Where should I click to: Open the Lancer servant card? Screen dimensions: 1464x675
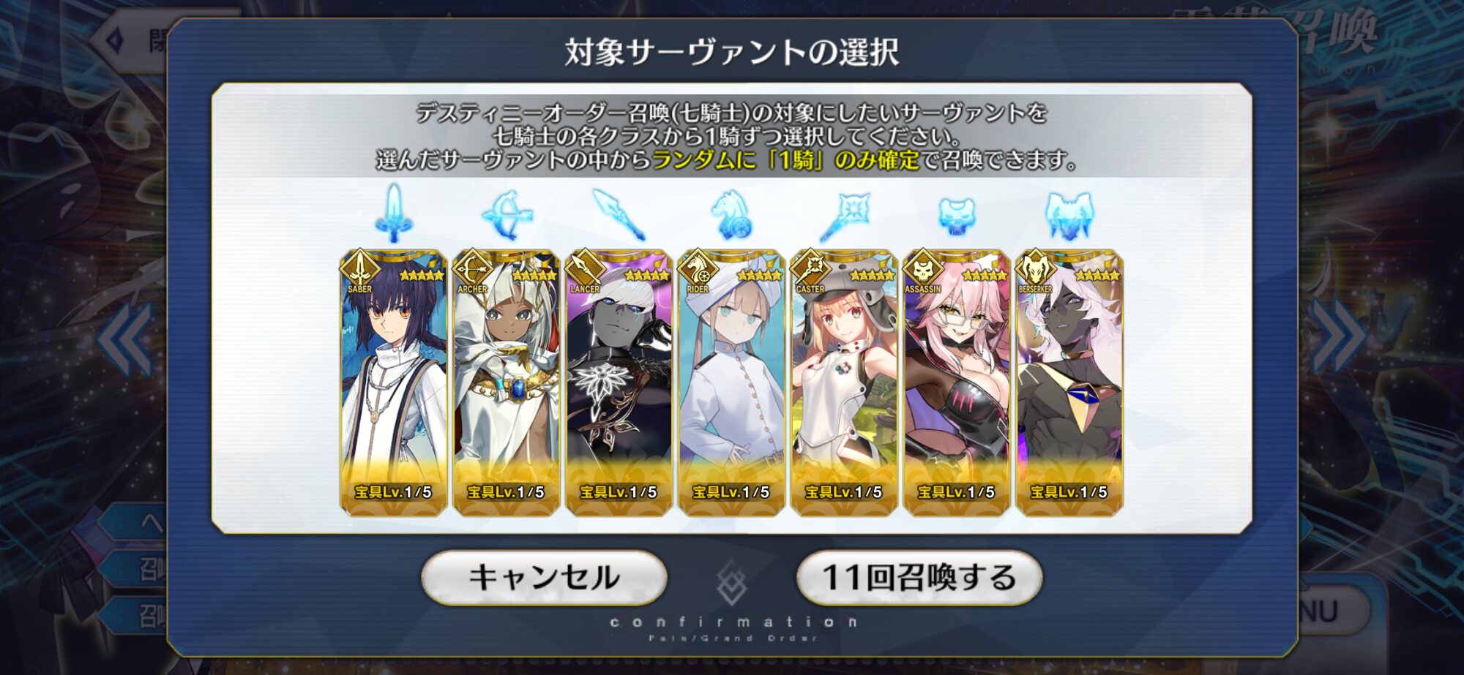pyautogui.click(x=619, y=382)
